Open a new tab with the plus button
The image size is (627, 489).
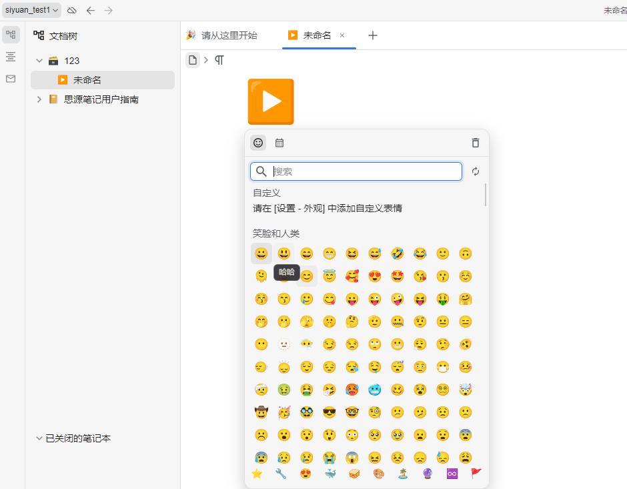(x=373, y=35)
